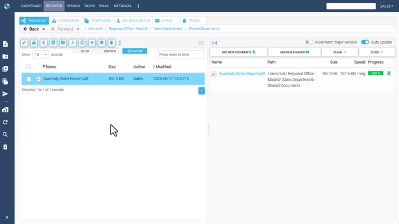Switch to the E-MAIL tab
399x224 pixels.
(x=166, y=21)
